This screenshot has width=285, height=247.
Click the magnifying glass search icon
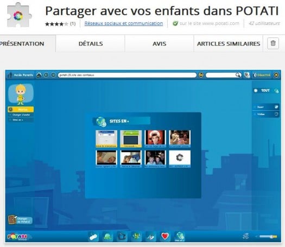(x=238, y=75)
